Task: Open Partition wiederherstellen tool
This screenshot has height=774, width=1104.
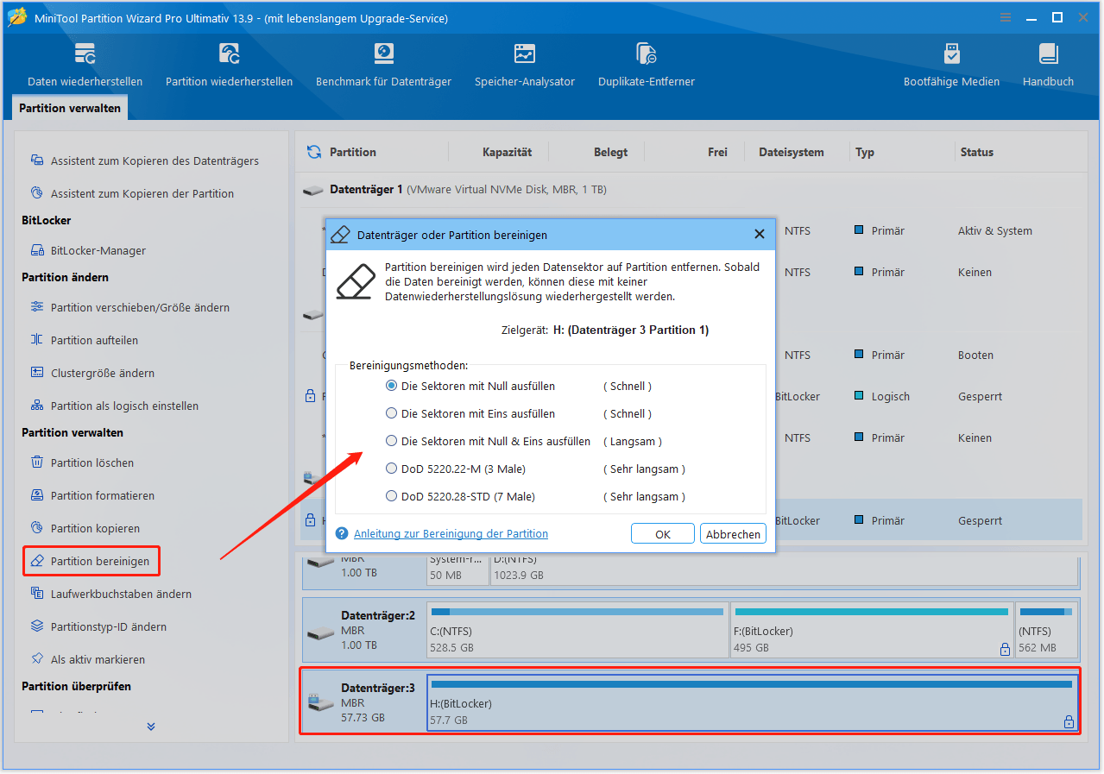Action: pos(229,65)
